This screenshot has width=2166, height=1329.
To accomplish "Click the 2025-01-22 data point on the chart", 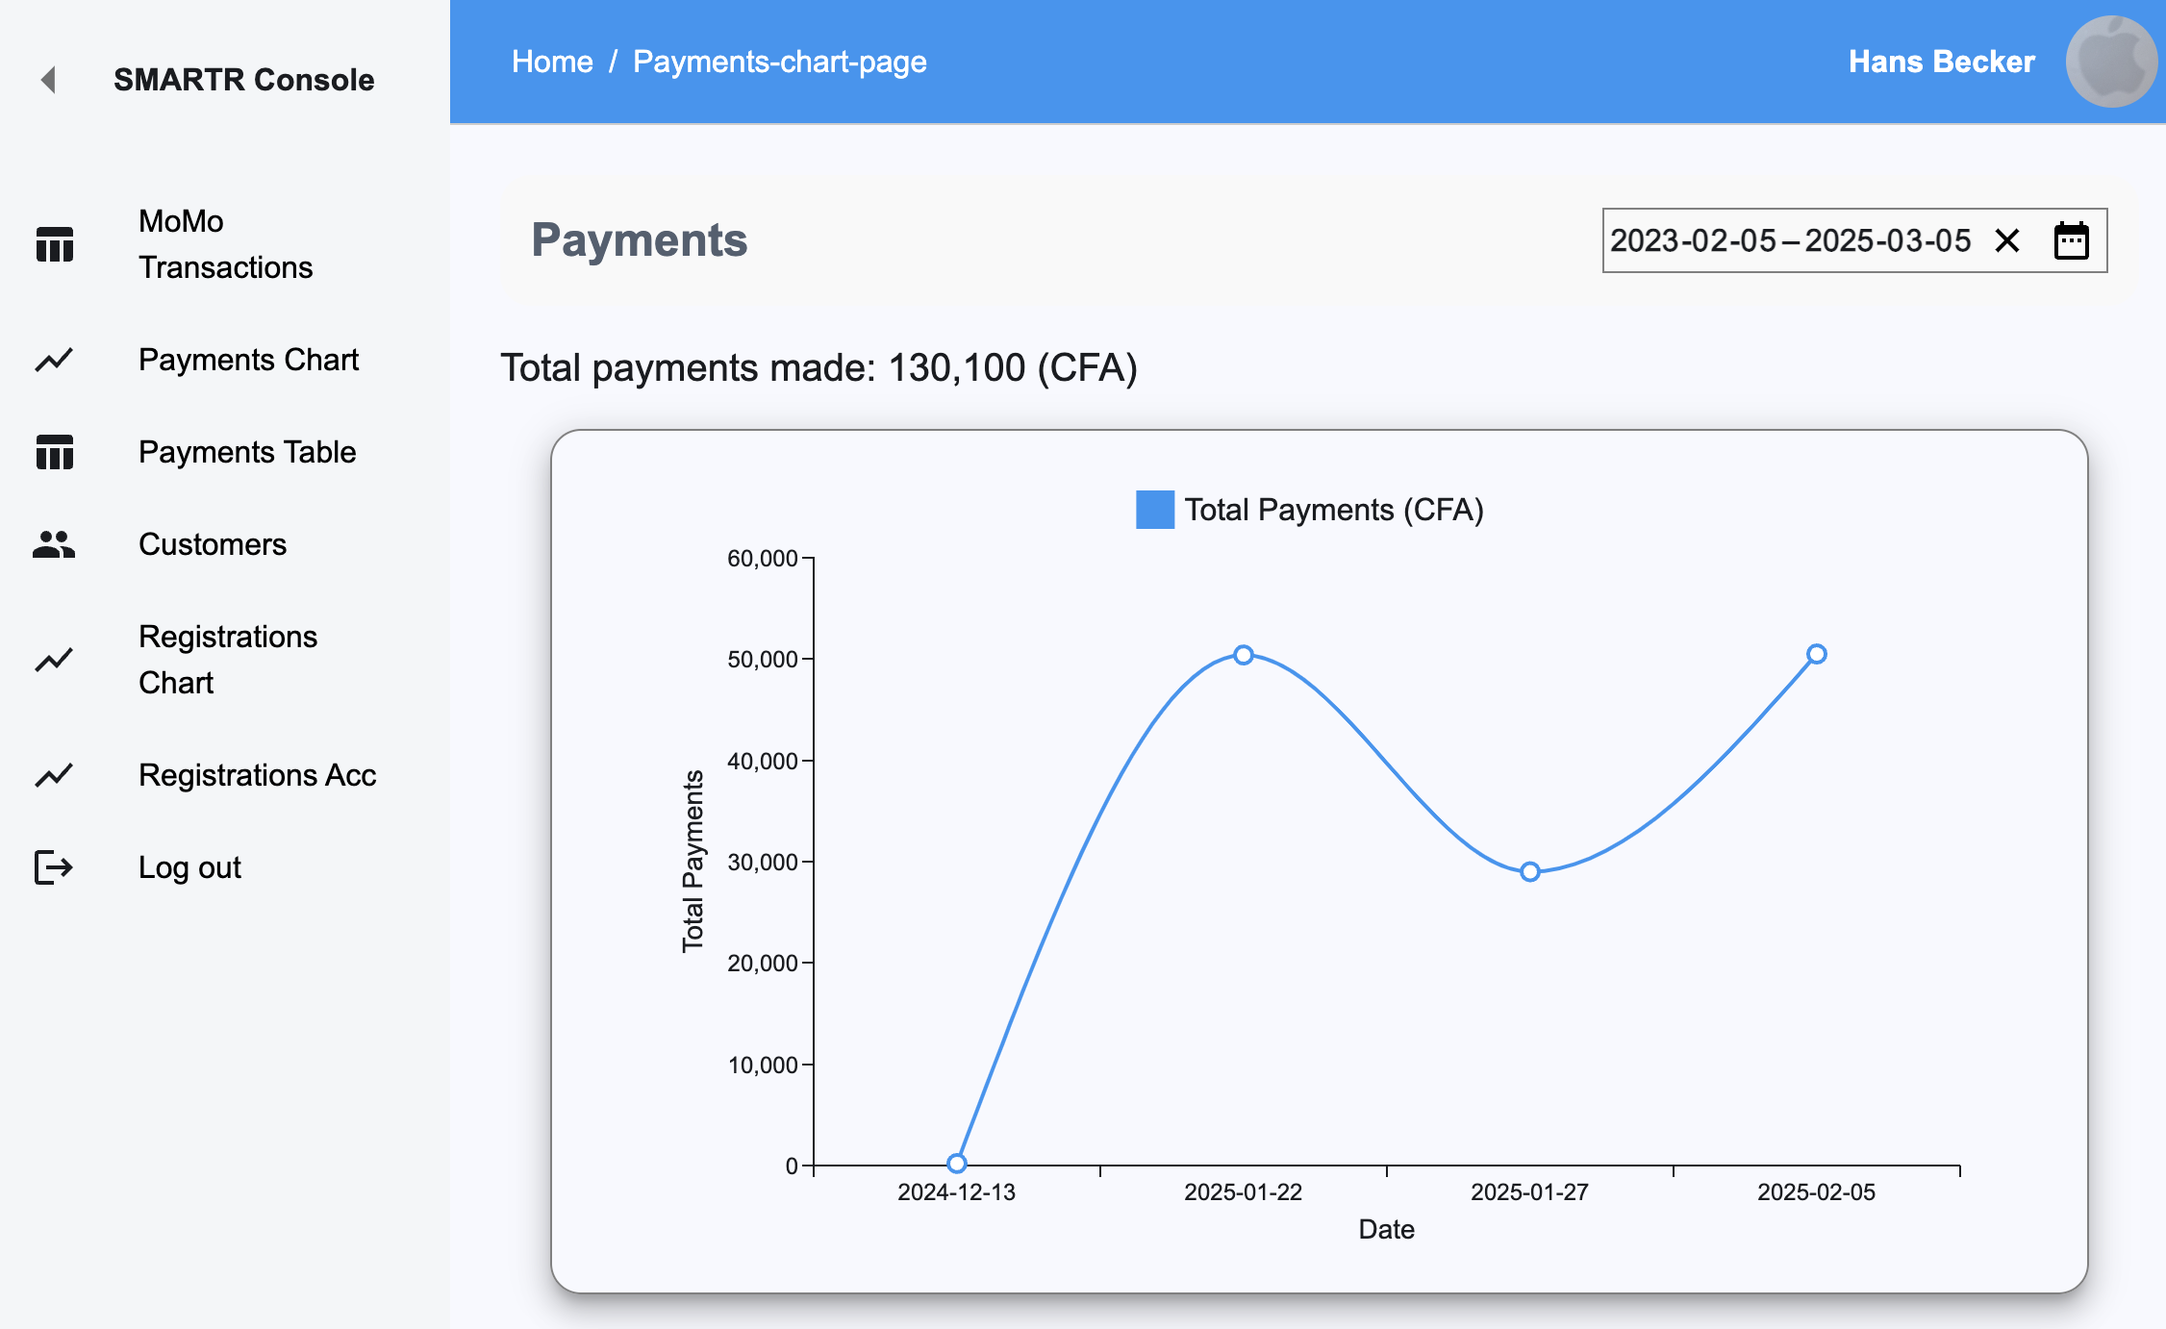I will 1244,654.
